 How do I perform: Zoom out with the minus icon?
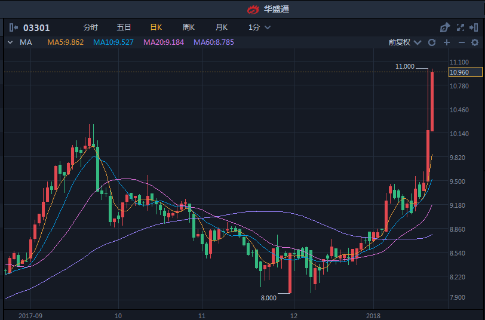461,42
